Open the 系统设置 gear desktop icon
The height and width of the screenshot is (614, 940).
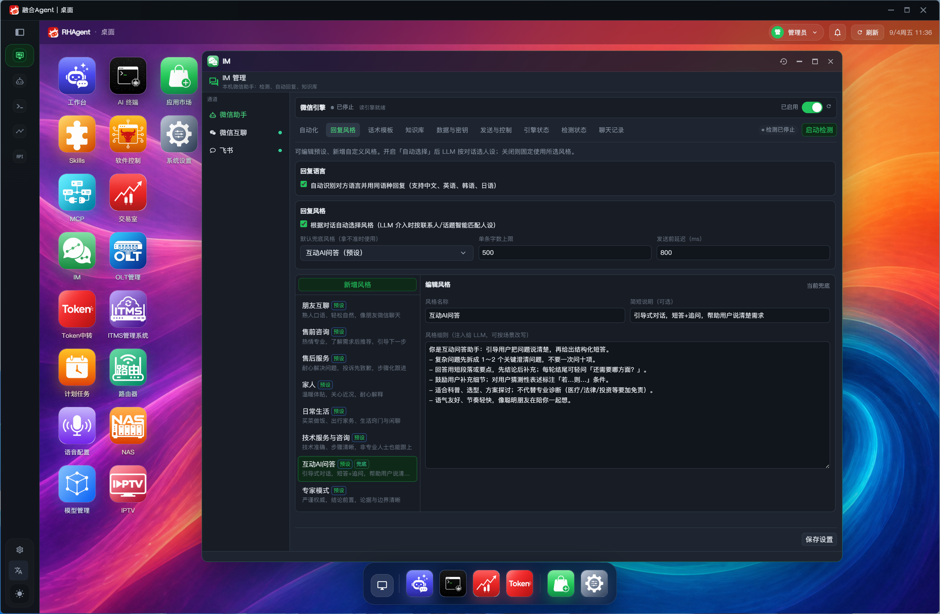pos(179,134)
